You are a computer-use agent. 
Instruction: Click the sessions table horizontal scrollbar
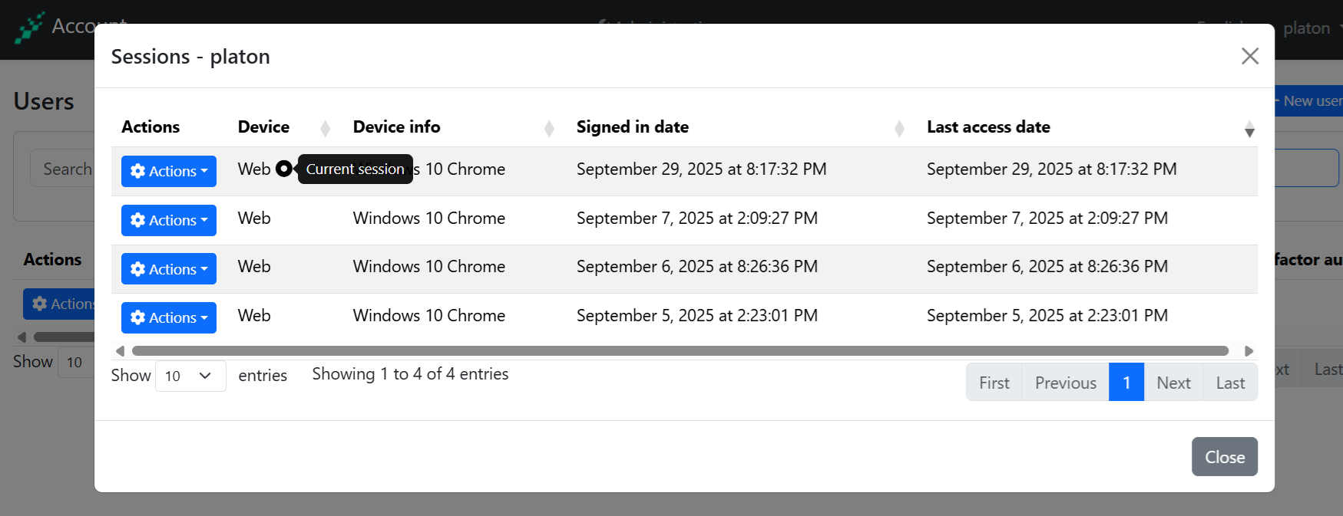680,351
